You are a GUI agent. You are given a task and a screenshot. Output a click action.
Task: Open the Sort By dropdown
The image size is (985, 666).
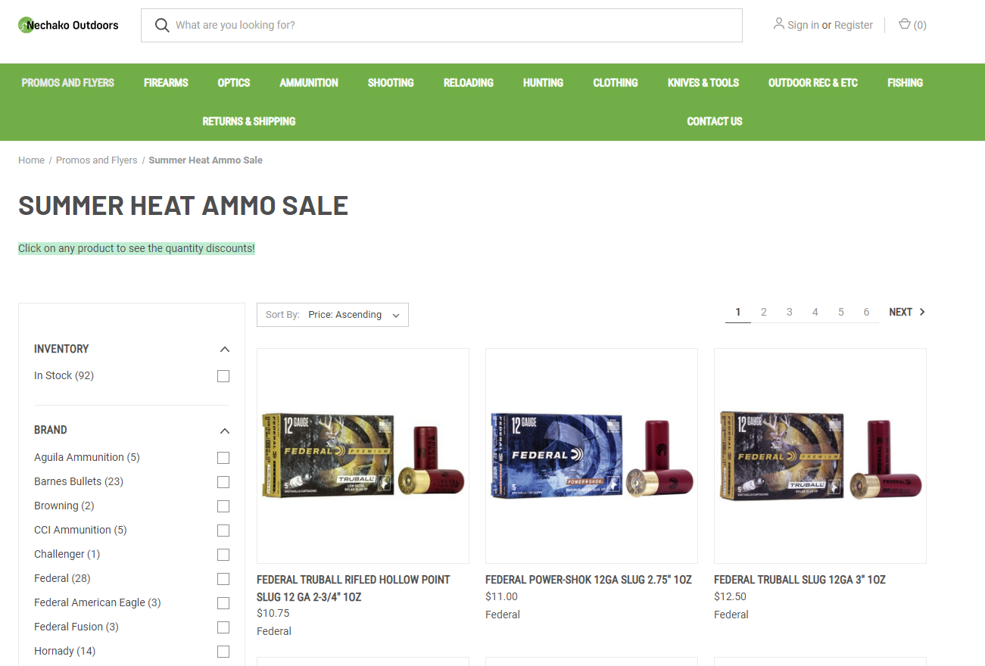pyautogui.click(x=332, y=315)
